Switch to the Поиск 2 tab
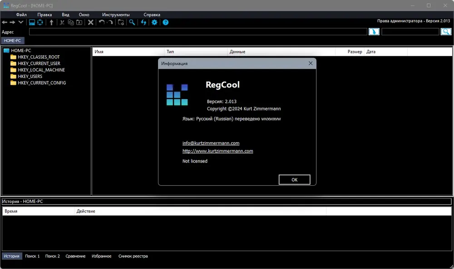This screenshot has height=269, width=454. point(52,256)
